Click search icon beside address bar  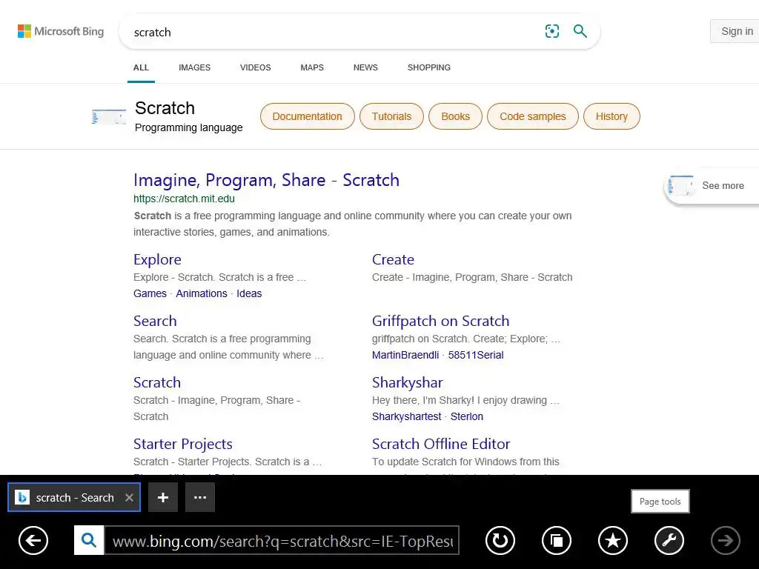pyautogui.click(x=89, y=540)
